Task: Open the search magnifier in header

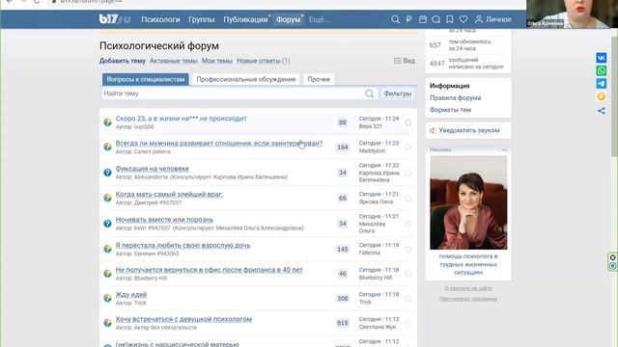Action: click(395, 19)
